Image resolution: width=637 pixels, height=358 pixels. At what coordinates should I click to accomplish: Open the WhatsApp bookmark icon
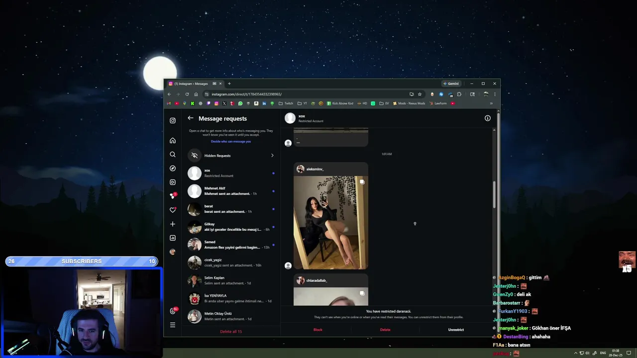click(240, 103)
